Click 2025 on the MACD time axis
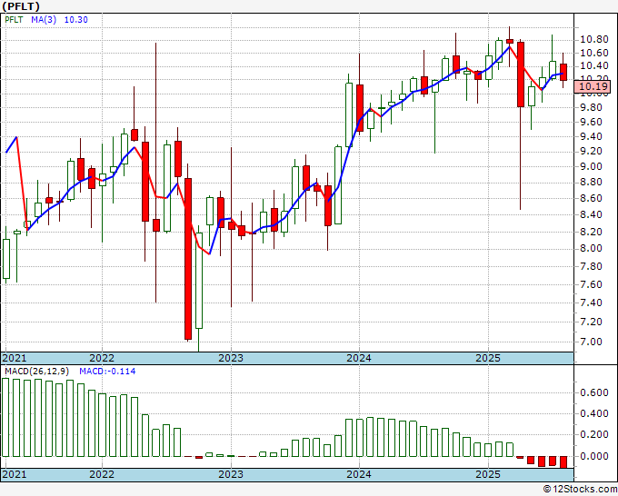Image resolution: width=618 pixels, height=496 pixels. coord(488,474)
